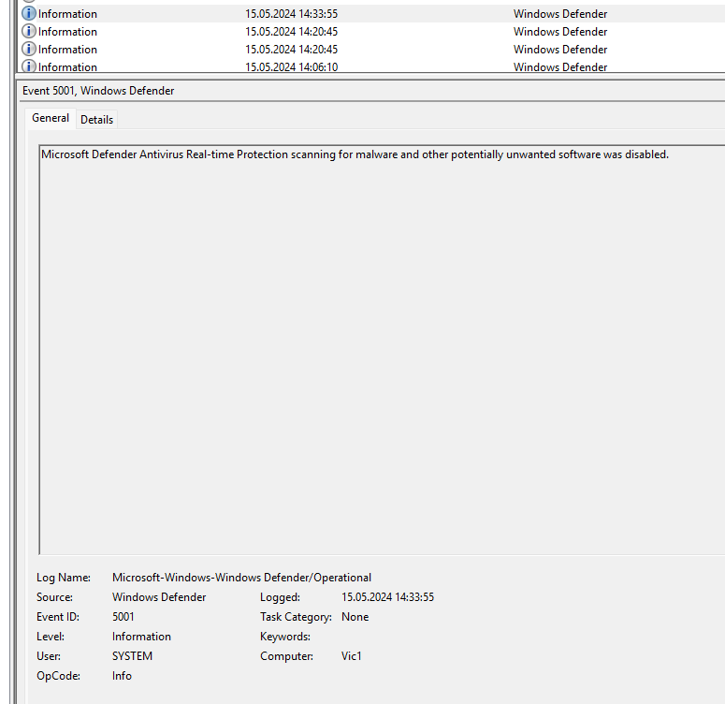Click the info icon of the 14:06:10 event
The image size is (725, 704).
tap(29, 66)
